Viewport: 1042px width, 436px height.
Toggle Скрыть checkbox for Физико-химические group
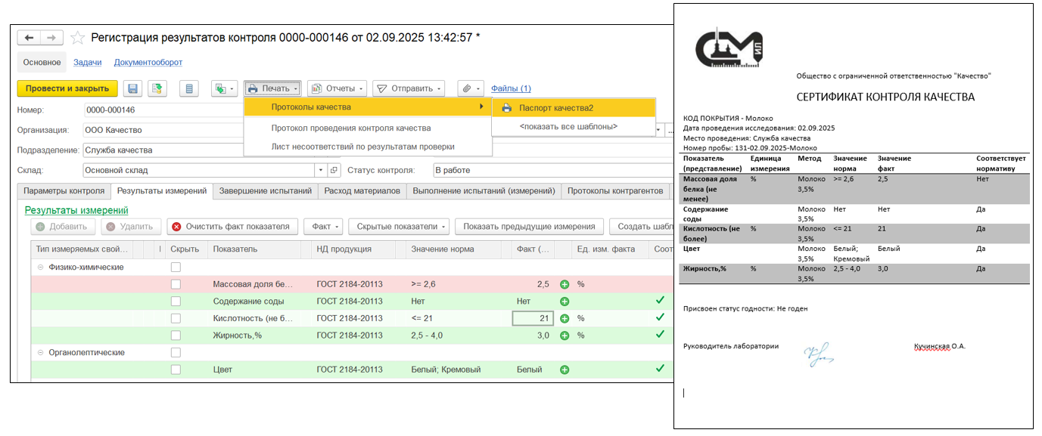point(176,267)
